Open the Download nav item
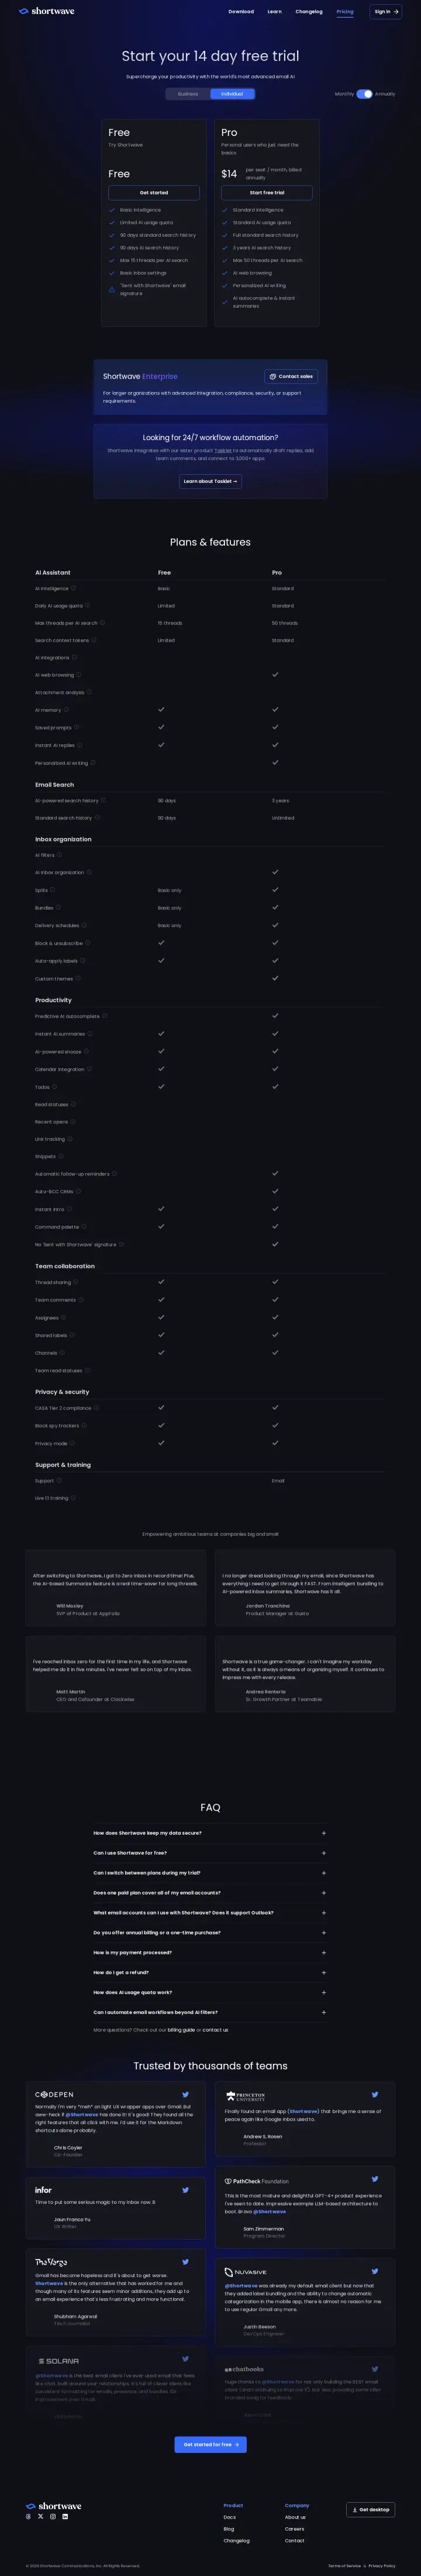The width and height of the screenshot is (421, 2576). (241, 12)
